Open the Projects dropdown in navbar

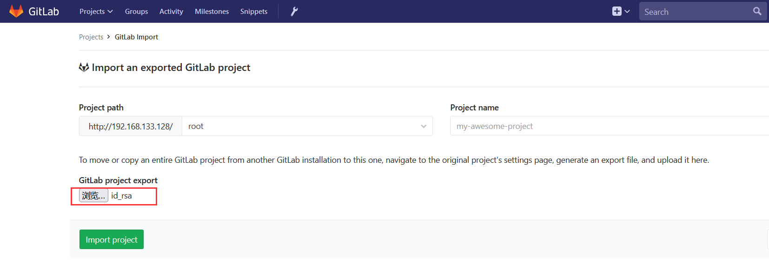click(x=96, y=11)
